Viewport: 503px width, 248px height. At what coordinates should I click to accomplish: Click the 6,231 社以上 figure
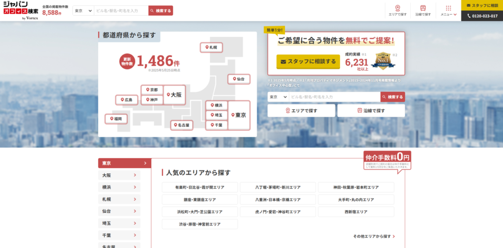click(x=357, y=64)
